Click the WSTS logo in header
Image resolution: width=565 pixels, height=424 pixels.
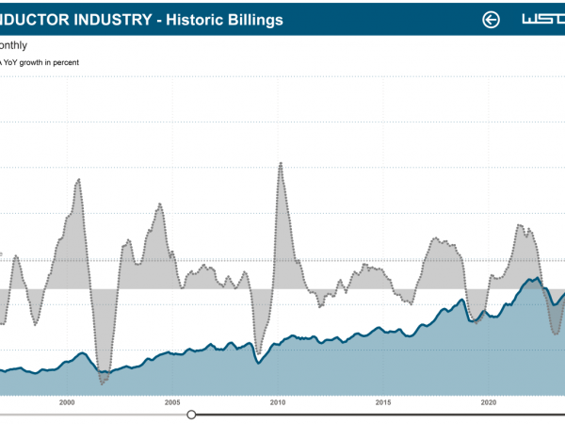tap(543, 19)
